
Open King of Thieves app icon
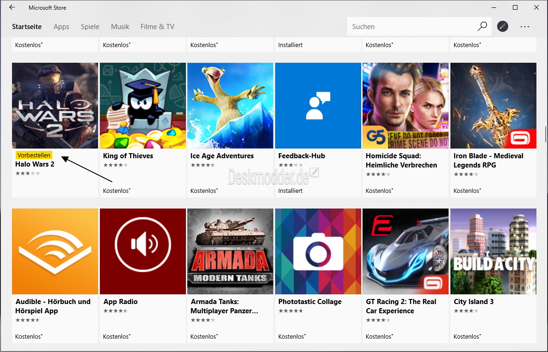coord(142,106)
